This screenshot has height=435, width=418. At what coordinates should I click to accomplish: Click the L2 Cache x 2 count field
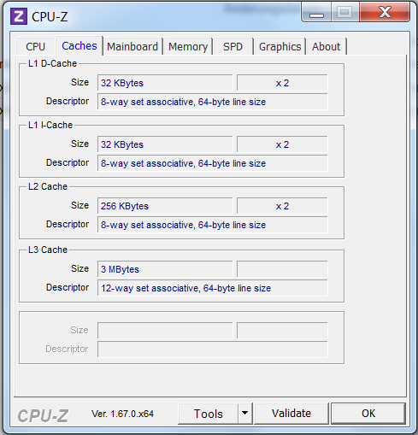[282, 206]
